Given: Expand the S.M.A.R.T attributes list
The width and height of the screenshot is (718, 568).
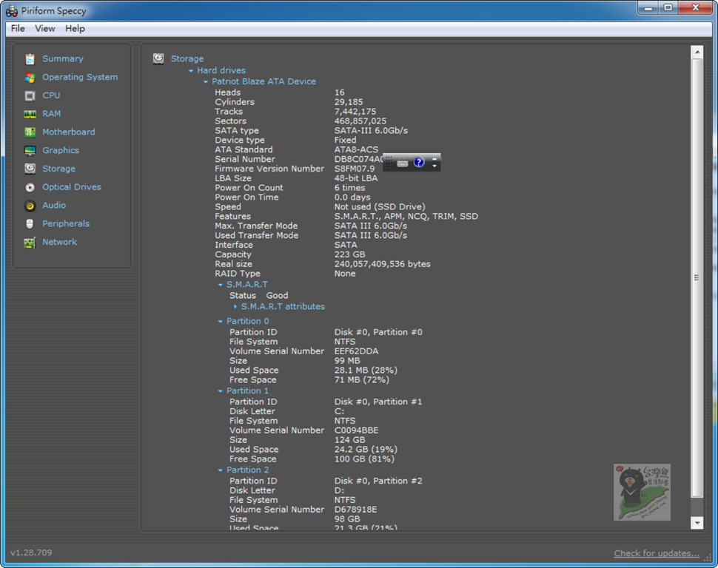Looking at the screenshot, I should click(x=235, y=307).
